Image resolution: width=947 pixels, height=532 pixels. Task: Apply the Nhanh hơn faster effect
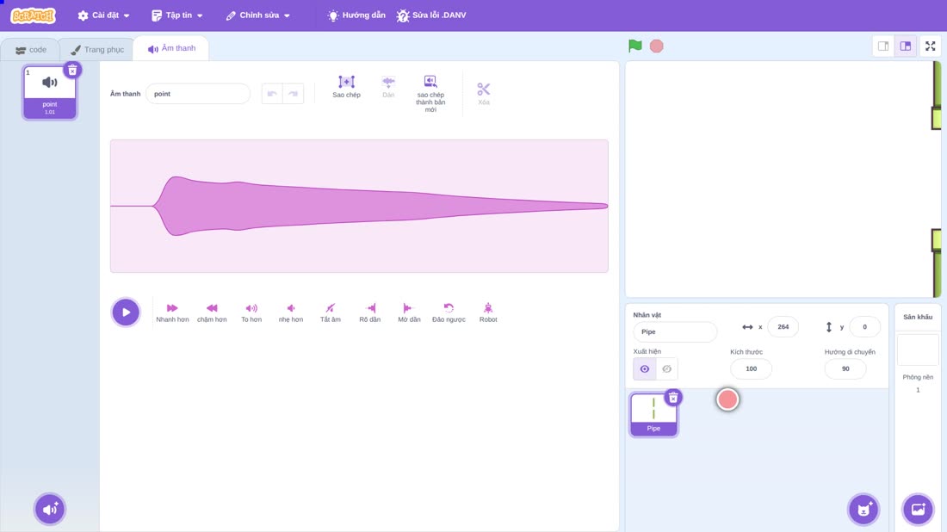pos(172,312)
